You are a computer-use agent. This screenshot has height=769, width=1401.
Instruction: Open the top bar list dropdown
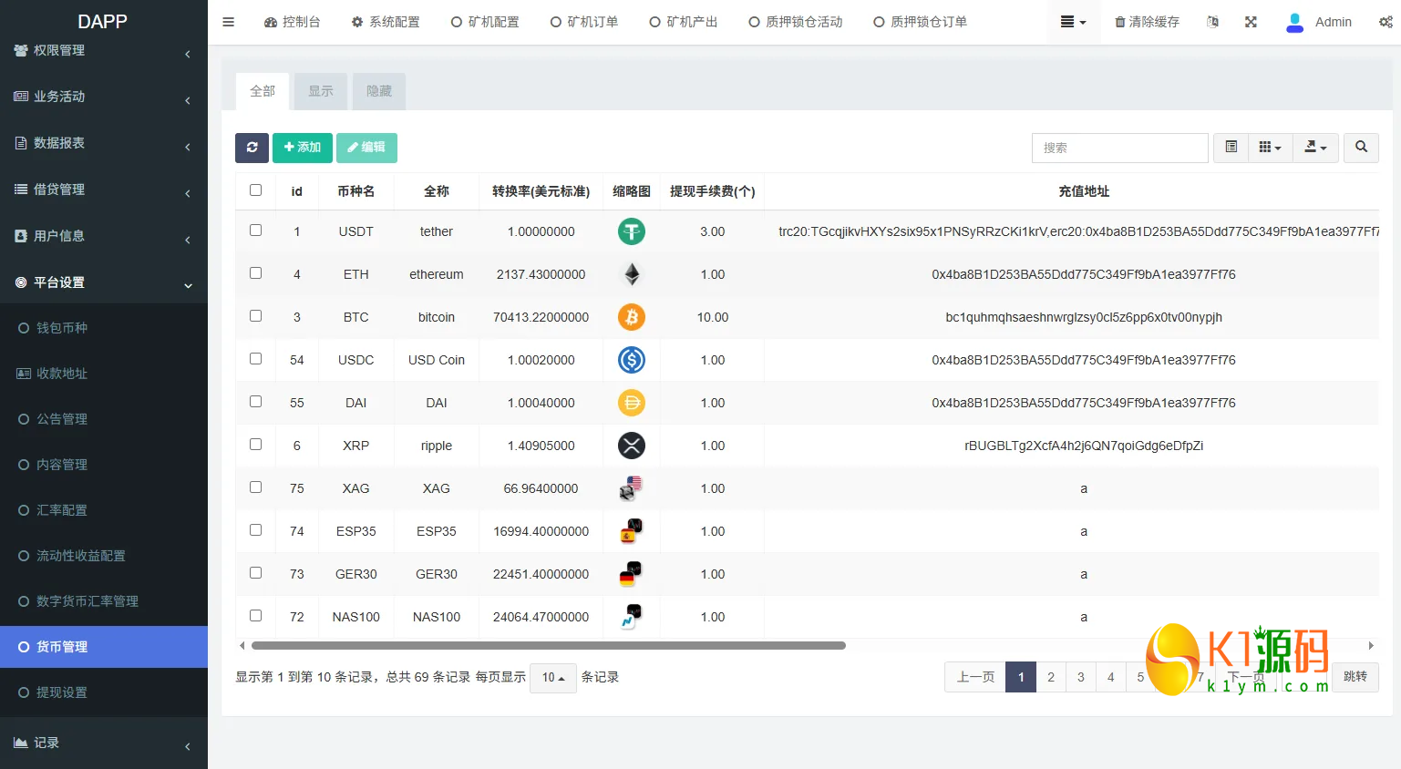pyautogui.click(x=1073, y=22)
